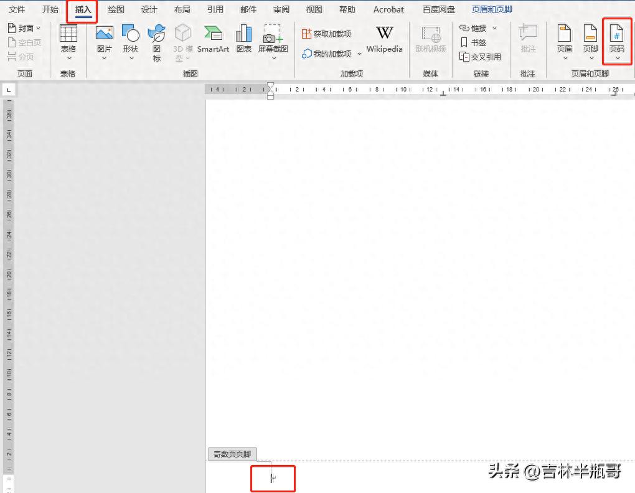The height and width of the screenshot is (493, 635).
Task: Insert a SmartArt graphic
Action: (213, 35)
